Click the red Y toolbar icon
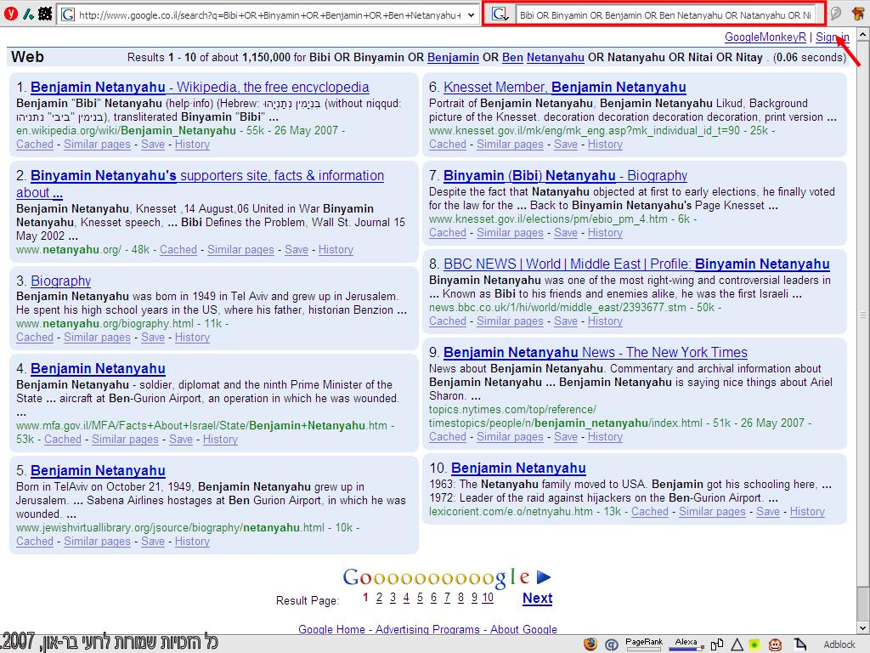This screenshot has height=653, width=870. (x=11, y=14)
